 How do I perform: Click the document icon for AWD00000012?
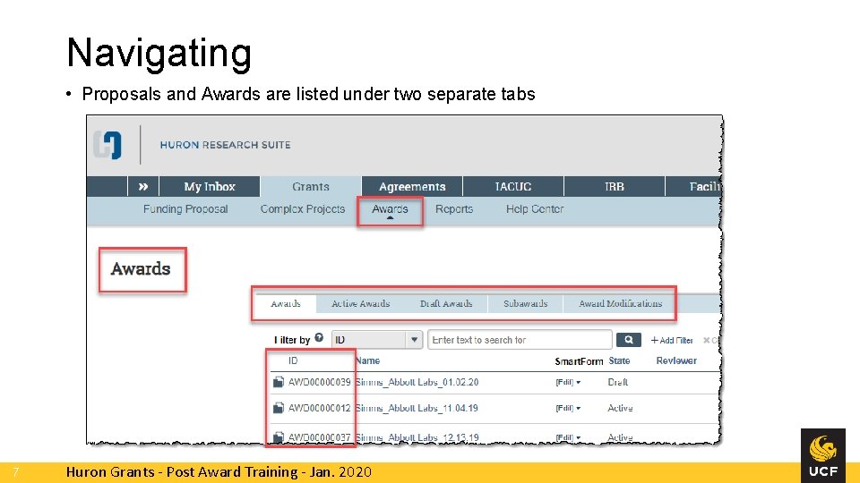279,408
